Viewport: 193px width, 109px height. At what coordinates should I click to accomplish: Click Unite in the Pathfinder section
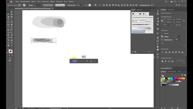click(x=163, y=61)
